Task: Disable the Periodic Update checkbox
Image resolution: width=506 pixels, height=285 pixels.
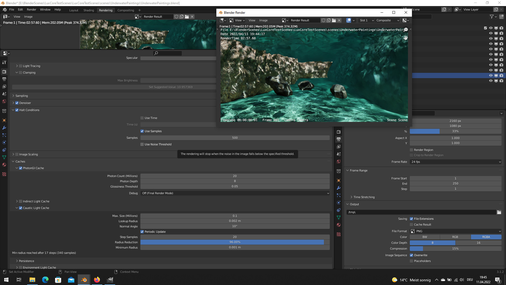Action: click(142, 232)
